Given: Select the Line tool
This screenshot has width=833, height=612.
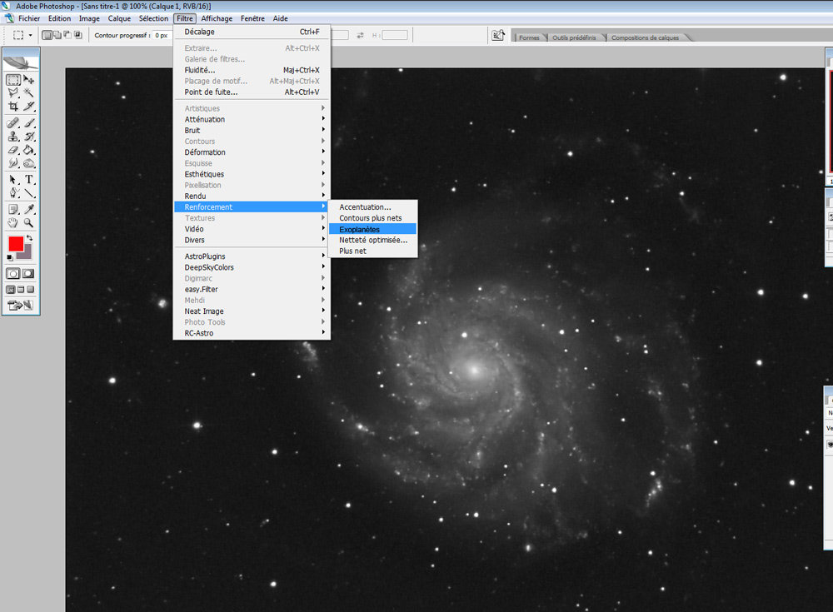Looking at the screenshot, I should click(29, 193).
